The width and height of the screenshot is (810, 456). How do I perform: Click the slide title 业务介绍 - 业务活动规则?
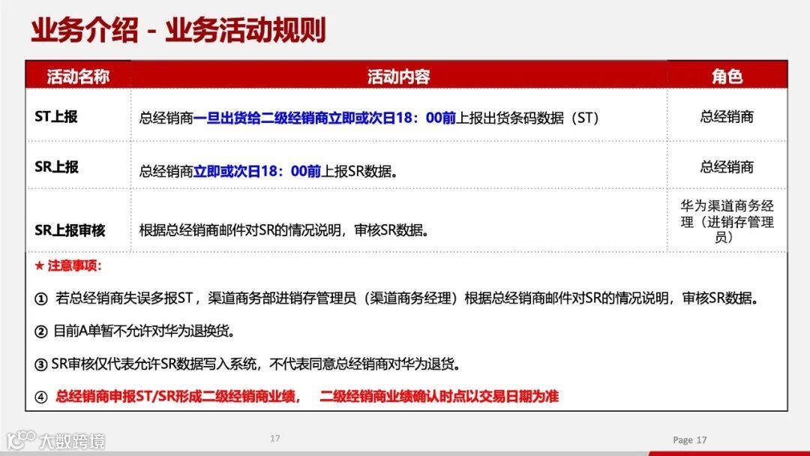(x=178, y=30)
